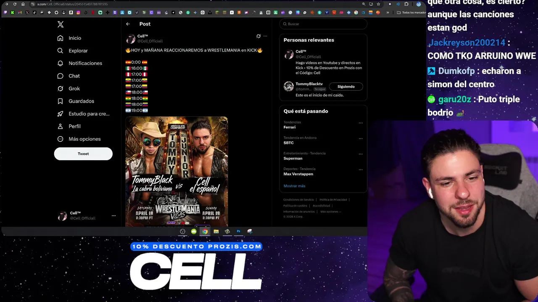Open Política de Privacidad link
The image size is (538, 302).
[x=333, y=200]
